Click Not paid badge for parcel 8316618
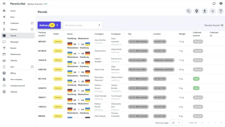This screenshot has width=225, height=127. (x=198, y=51)
